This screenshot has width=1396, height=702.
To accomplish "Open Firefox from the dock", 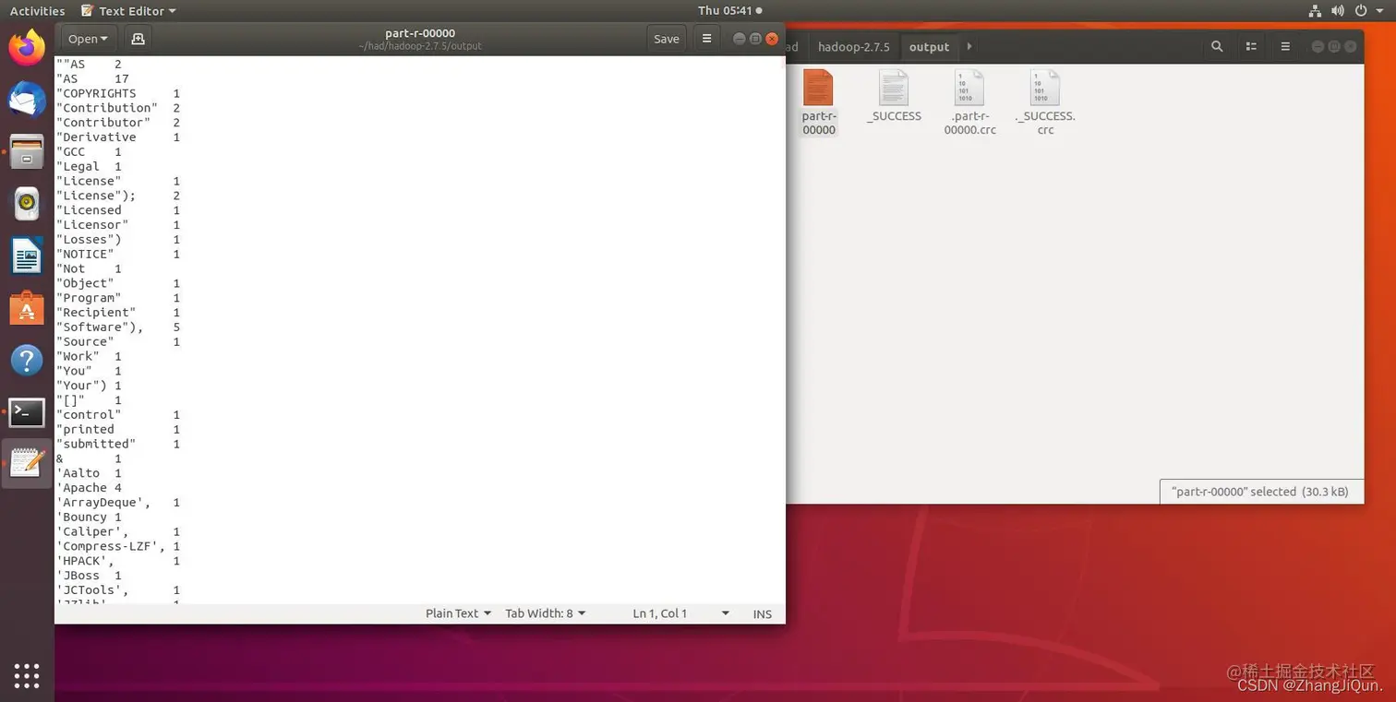I will [x=27, y=48].
